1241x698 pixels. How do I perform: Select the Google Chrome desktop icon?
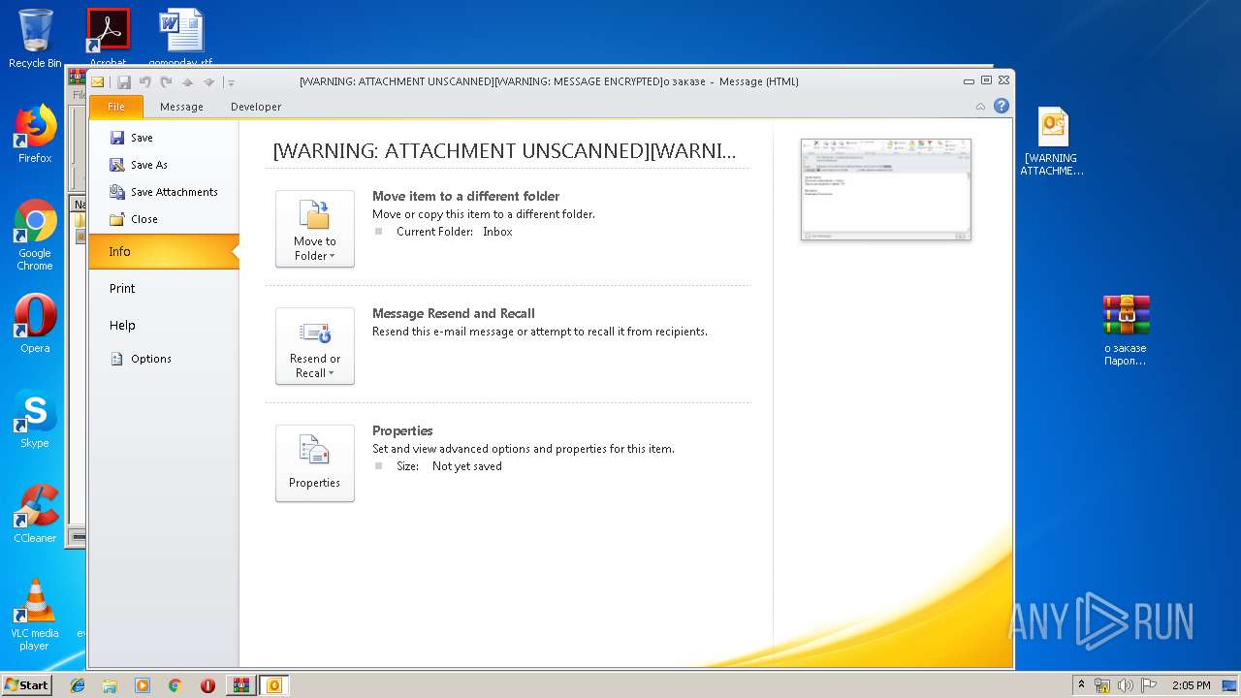(35, 235)
